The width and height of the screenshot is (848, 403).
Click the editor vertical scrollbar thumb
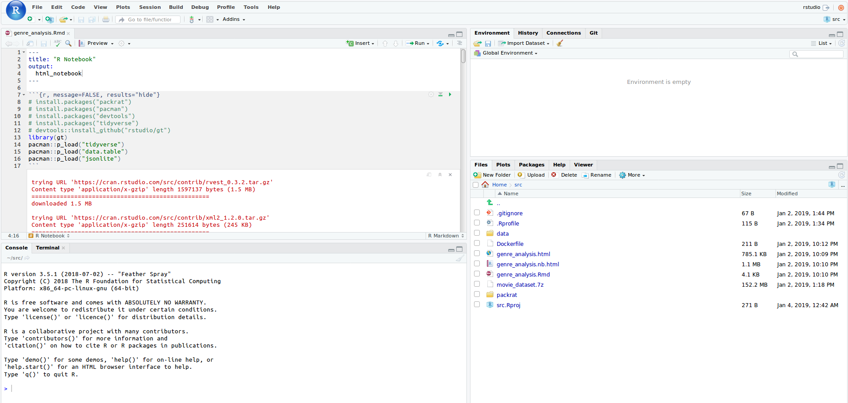tap(463, 56)
